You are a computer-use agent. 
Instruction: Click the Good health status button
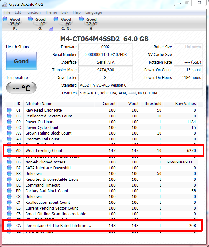(x=21, y=61)
